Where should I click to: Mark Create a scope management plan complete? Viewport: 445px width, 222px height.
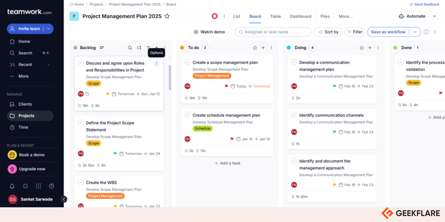point(187,62)
